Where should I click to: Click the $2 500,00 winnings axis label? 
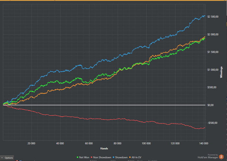pyautogui.click(x=213, y=17)
